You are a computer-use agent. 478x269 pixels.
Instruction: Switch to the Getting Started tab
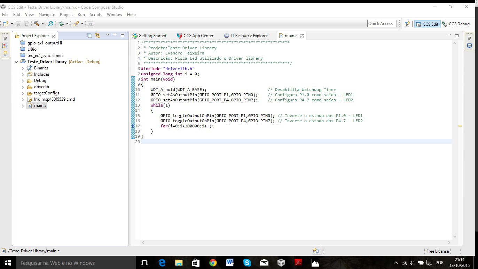pyautogui.click(x=149, y=36)
